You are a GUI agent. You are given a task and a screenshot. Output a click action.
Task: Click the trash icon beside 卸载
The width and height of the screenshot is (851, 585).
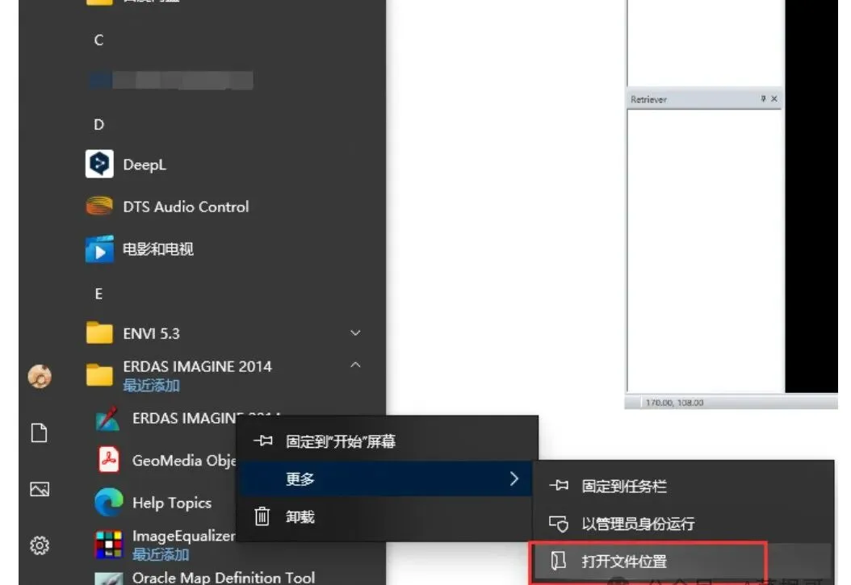click(x=262, y=516)
